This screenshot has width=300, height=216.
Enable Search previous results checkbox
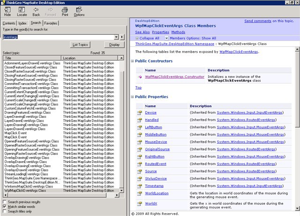(x=5, y=201)
